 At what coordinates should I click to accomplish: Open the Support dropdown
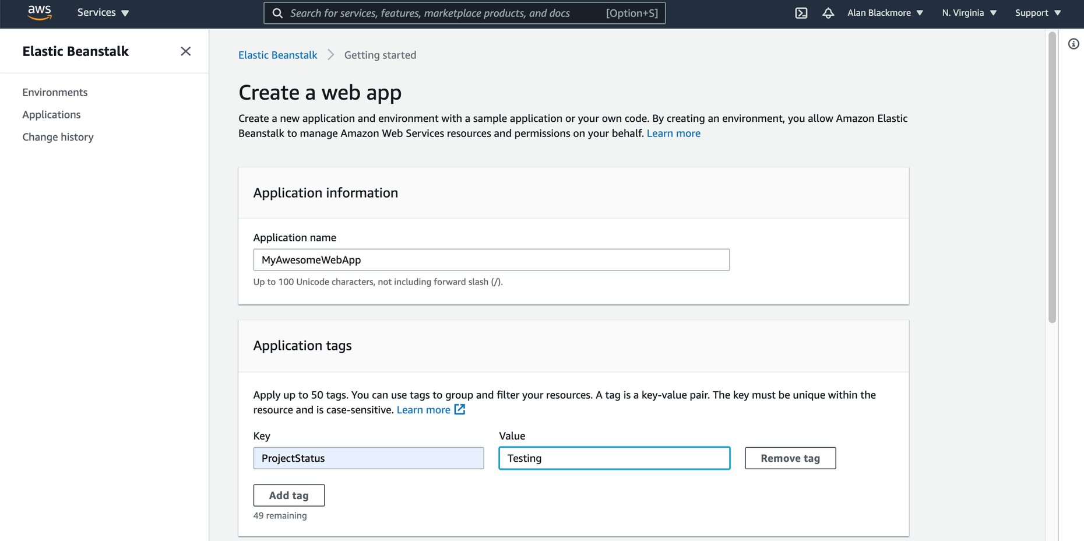tap(1037, 12)
